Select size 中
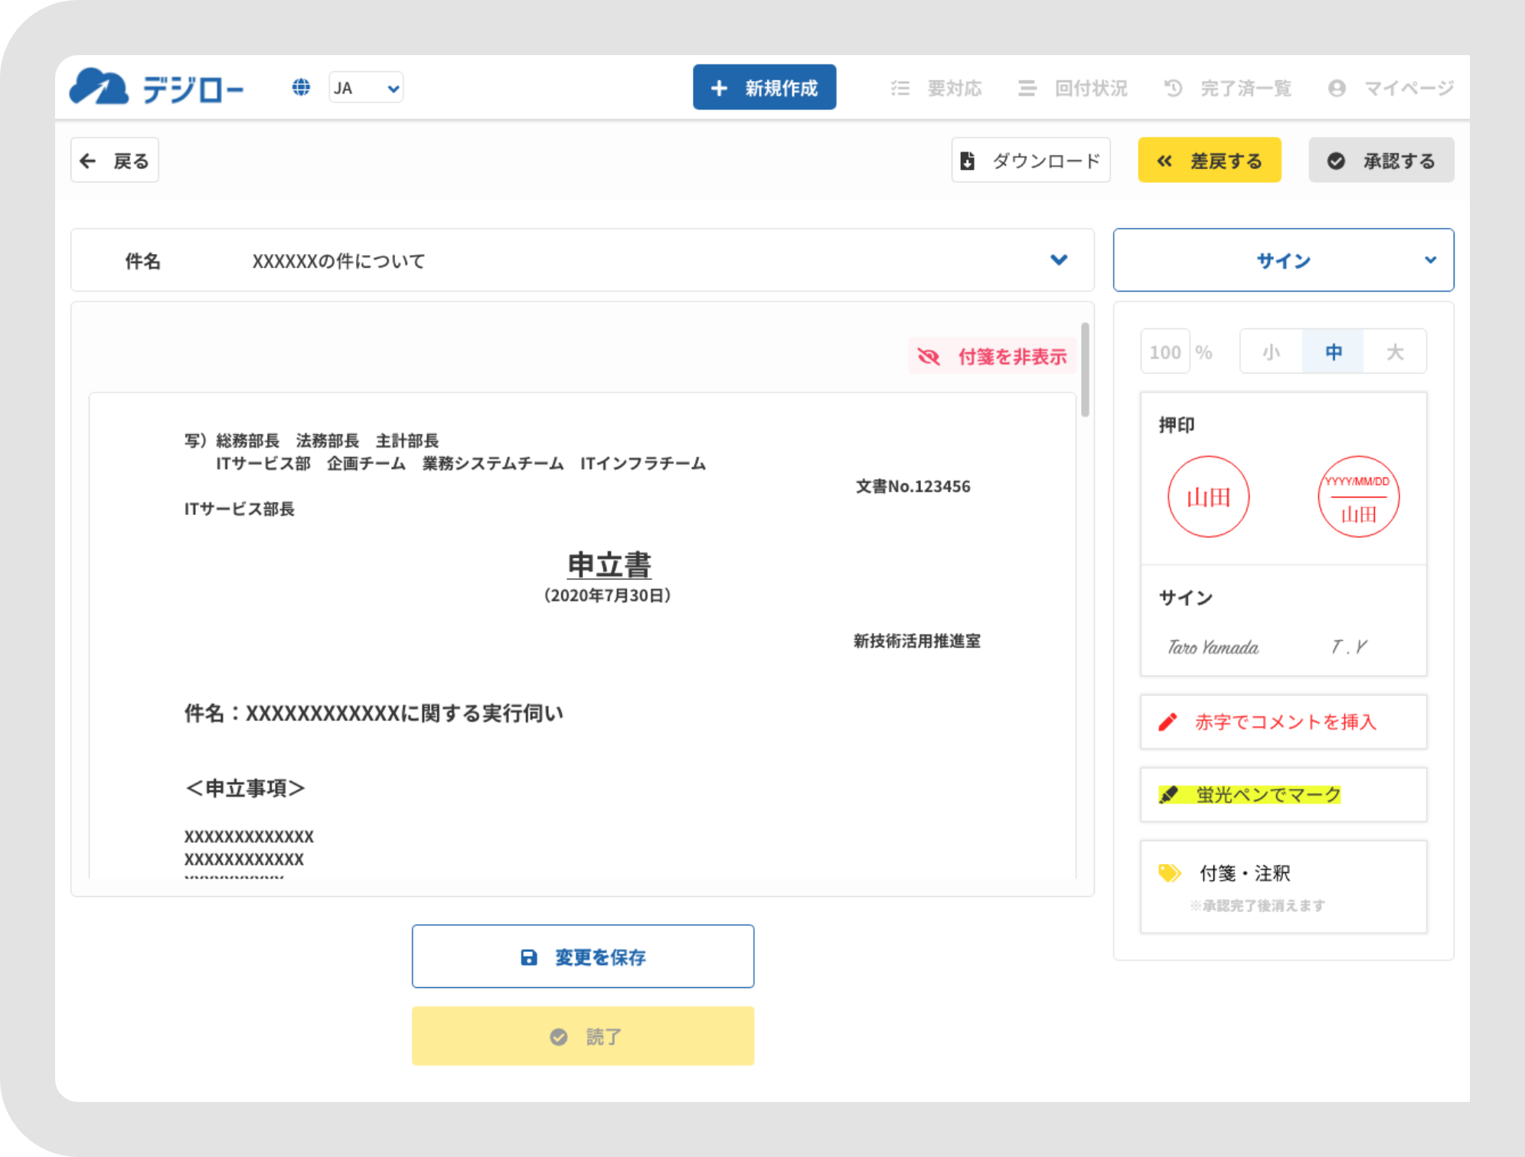Screen dimensions: 1525x1157 (x=1333, y=352)
